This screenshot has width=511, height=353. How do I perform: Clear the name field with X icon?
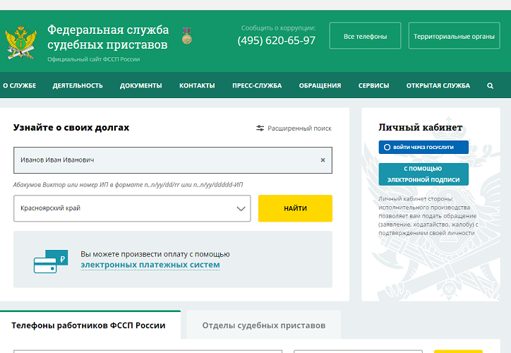323,160
